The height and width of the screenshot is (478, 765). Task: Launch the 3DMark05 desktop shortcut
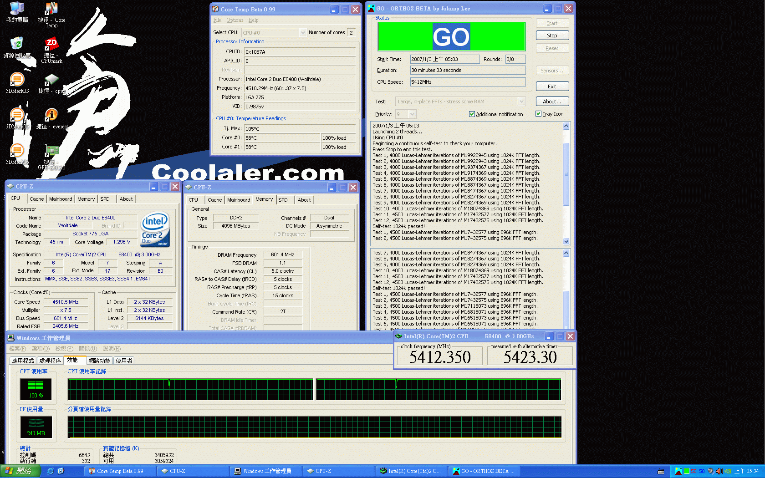click(x=17, y=118)
